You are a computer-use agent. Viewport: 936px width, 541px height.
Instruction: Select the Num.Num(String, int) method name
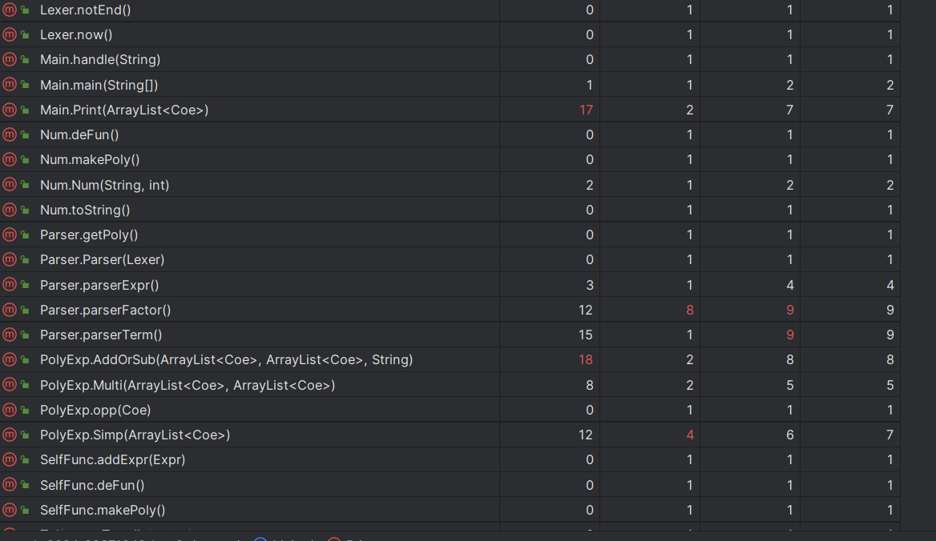104,186
